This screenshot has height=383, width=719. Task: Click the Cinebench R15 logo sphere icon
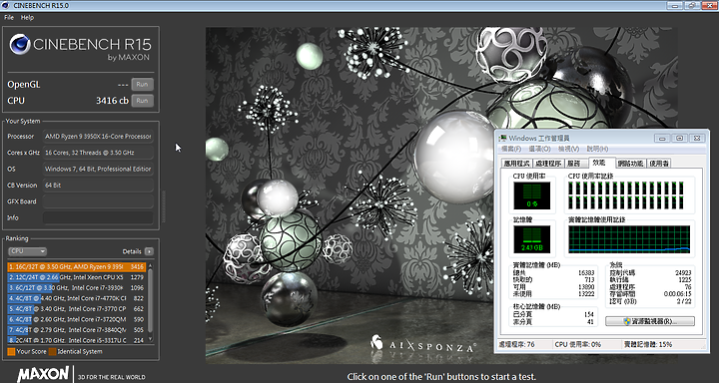[x=20, y=45]
